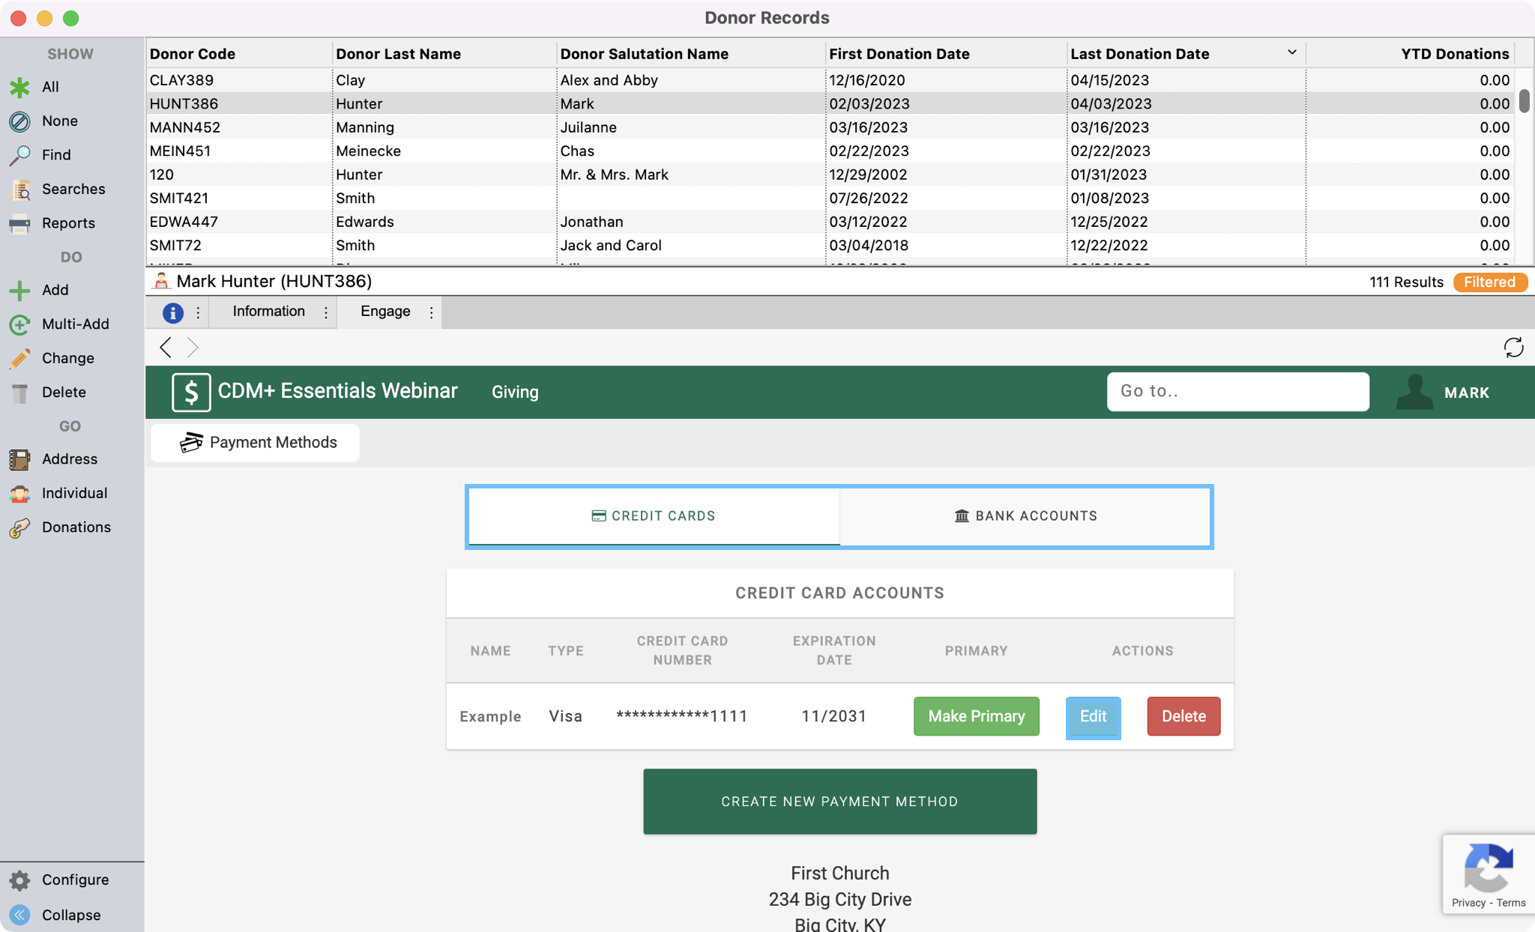Open Last Donation Date sort arrow
This screenshot has width=1535, height=932.
click(1291, 52)
